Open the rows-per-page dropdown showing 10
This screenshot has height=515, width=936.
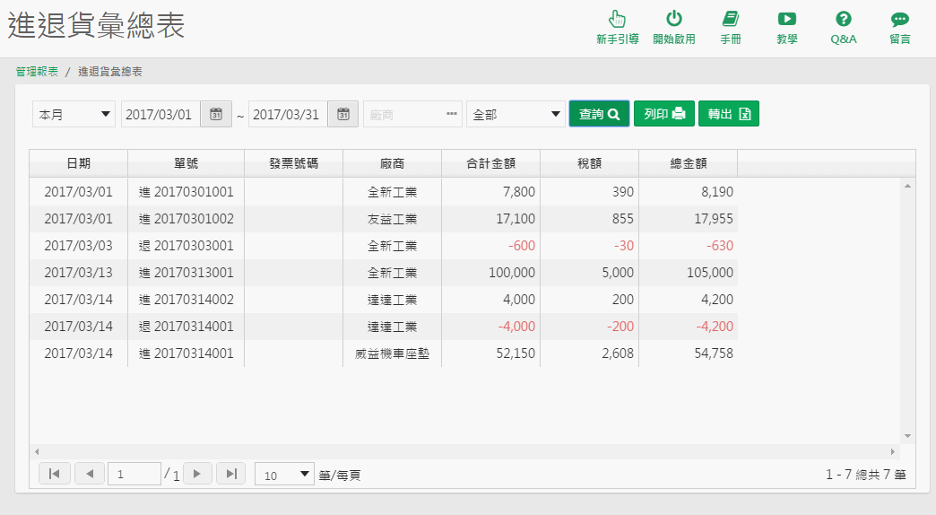[x=284, y=475]
